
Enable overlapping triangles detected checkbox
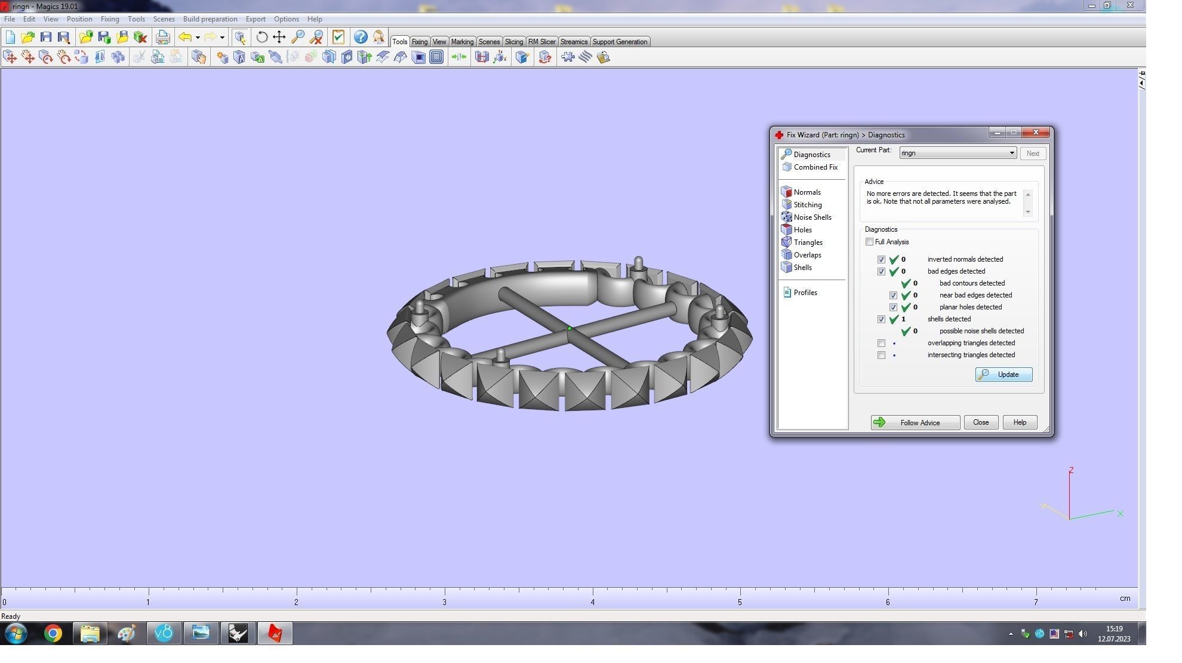click(x=881, y=343)
